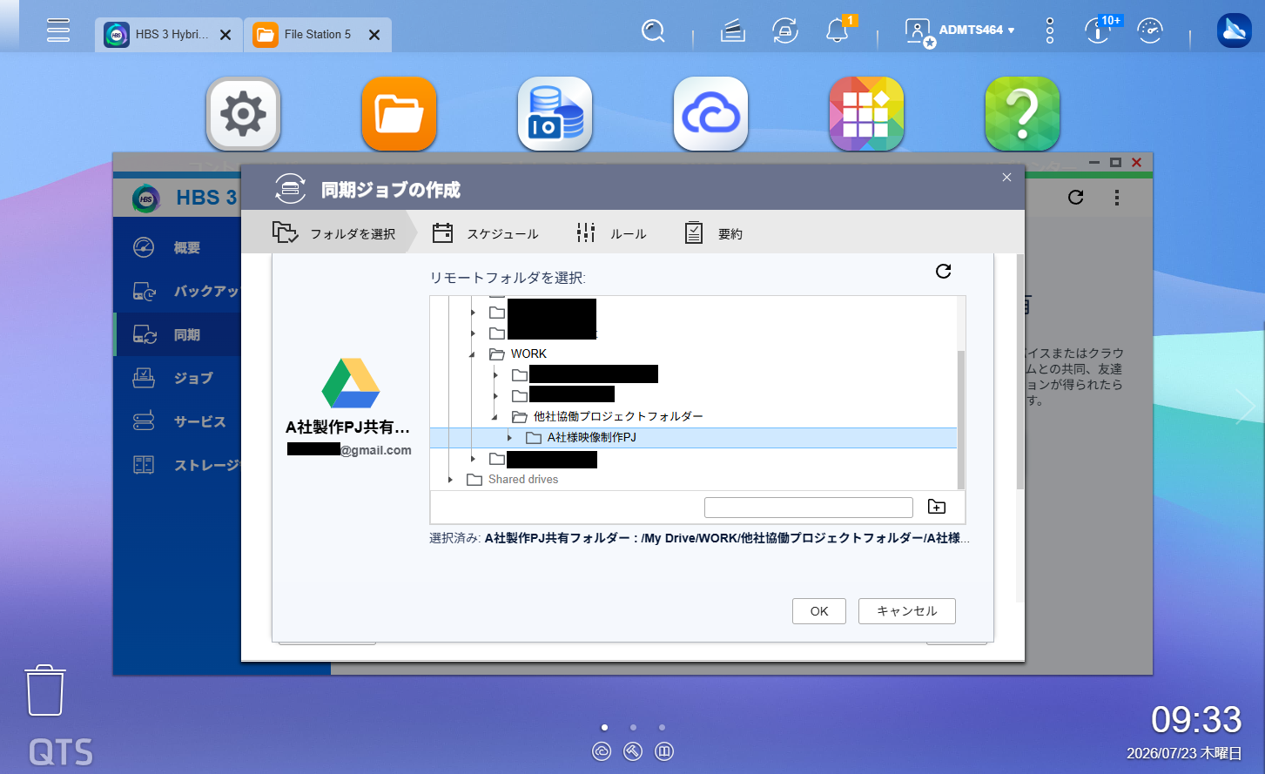This screenshot has height=774, width=1265.
Task: Open the QTS search magnifier icon
Action: pyautogui.click(x=653, y=31)
